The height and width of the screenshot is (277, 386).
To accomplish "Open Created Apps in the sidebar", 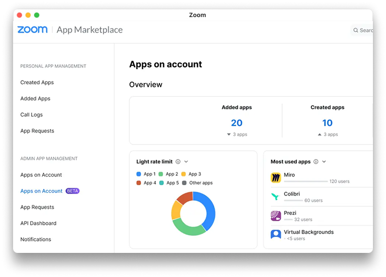I will click(37, 82).
